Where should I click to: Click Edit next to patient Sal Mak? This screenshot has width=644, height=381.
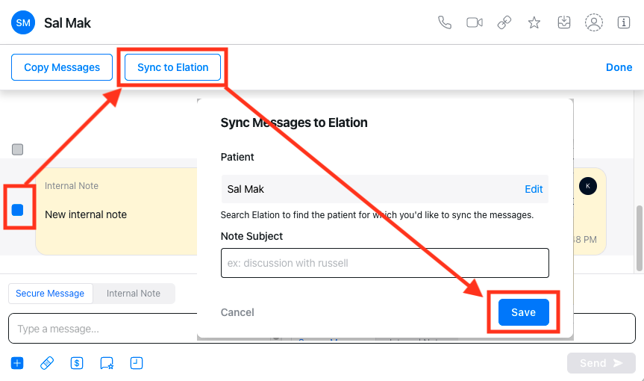click(534, 189)
